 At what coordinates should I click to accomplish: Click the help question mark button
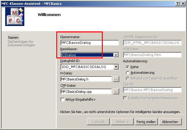(x=178, y=4)
